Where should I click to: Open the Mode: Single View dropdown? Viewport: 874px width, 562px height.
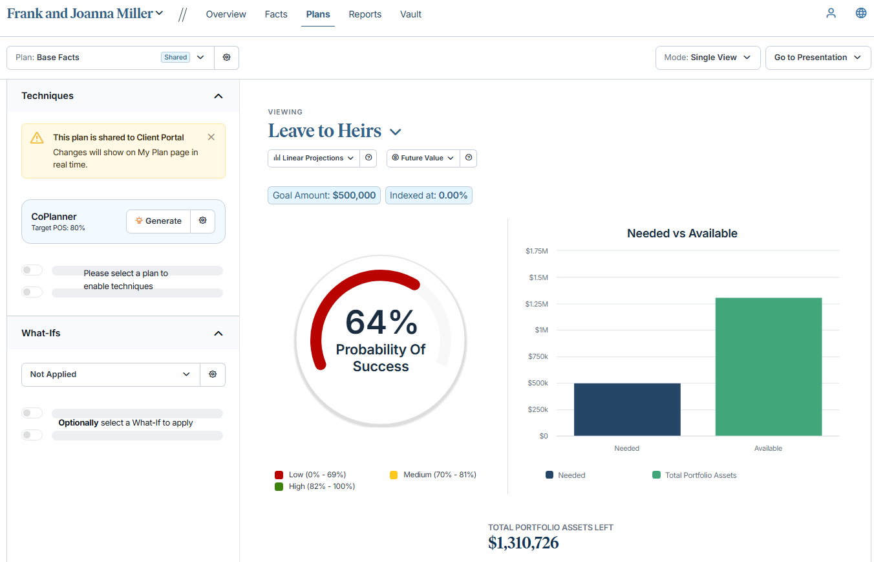(x=707, y=58)
